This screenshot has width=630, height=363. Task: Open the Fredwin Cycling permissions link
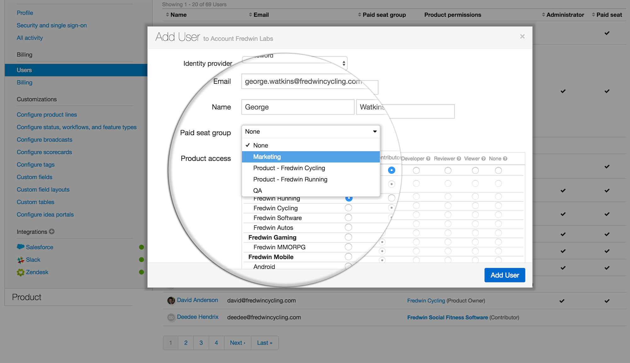pos(426,300)
